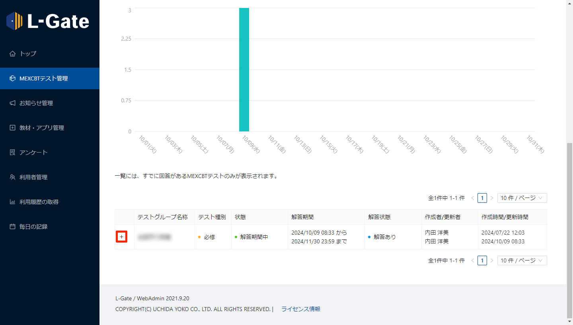Click the calendar icon for 毎日の記録
The height and width of the screenshot is (325, 573).
[x=12, y=227]
